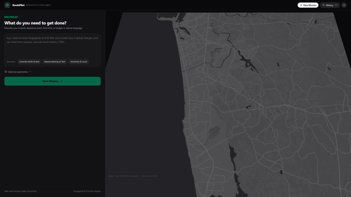Expand the Optional parameters section
This screenshot has width=351, height=197.
18,72
